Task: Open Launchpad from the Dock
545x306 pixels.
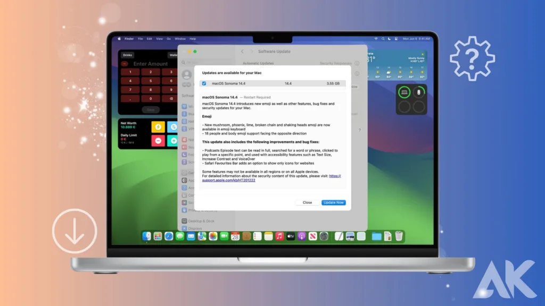Action: pos(158,236)
